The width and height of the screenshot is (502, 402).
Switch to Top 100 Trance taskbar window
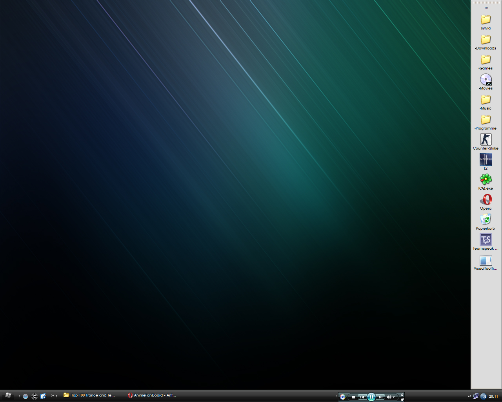point(89,395)
